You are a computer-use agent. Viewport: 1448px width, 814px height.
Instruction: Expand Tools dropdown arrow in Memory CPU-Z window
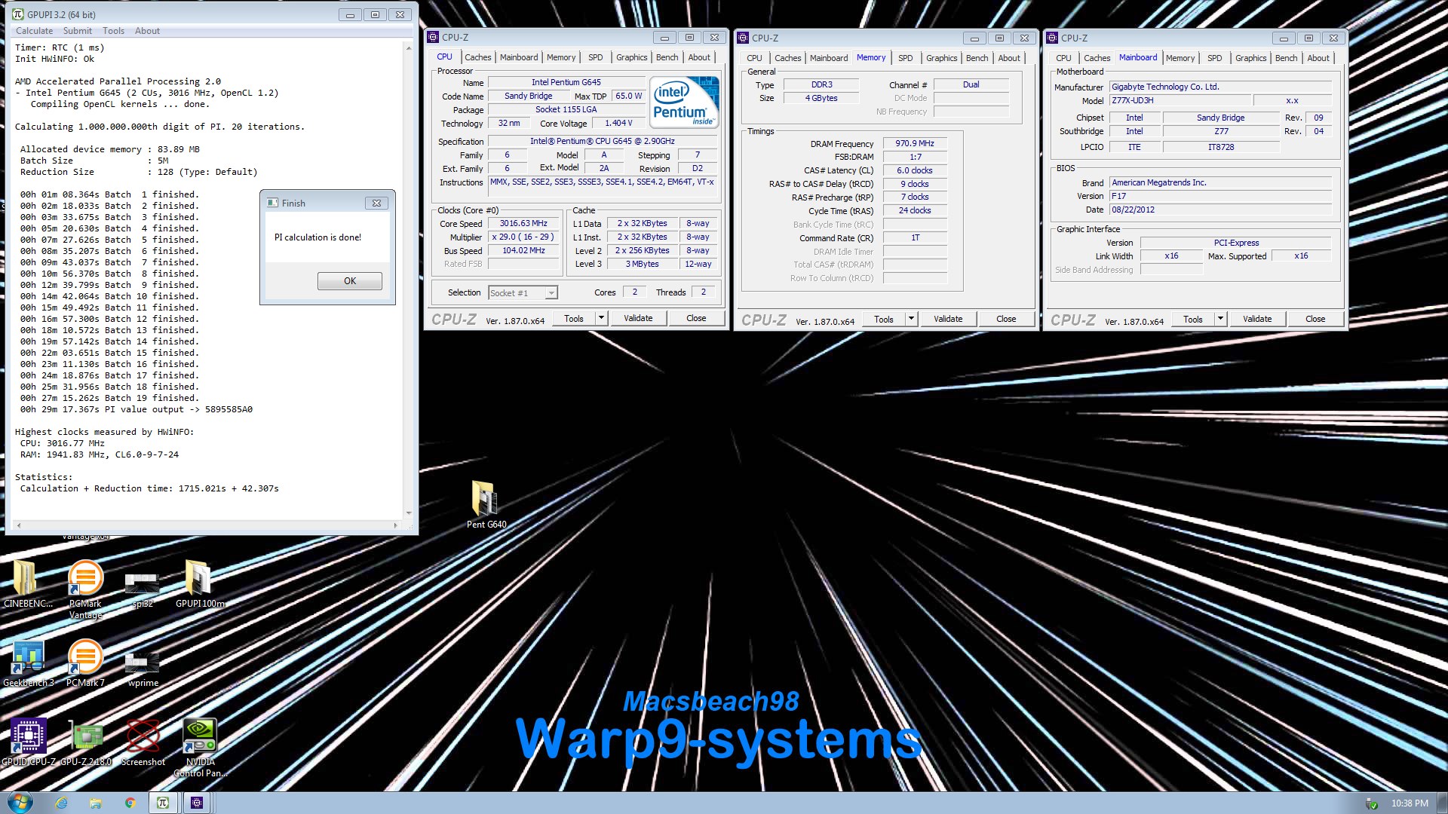click(x=911, y=319)
